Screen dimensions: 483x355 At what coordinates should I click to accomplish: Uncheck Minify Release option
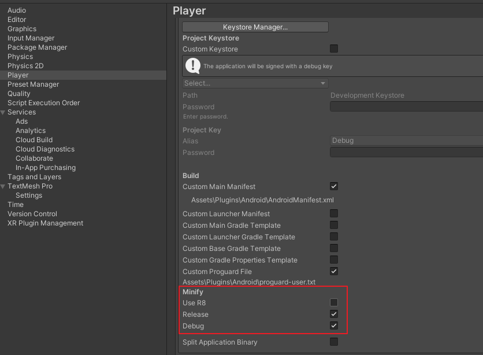(334, 314)
